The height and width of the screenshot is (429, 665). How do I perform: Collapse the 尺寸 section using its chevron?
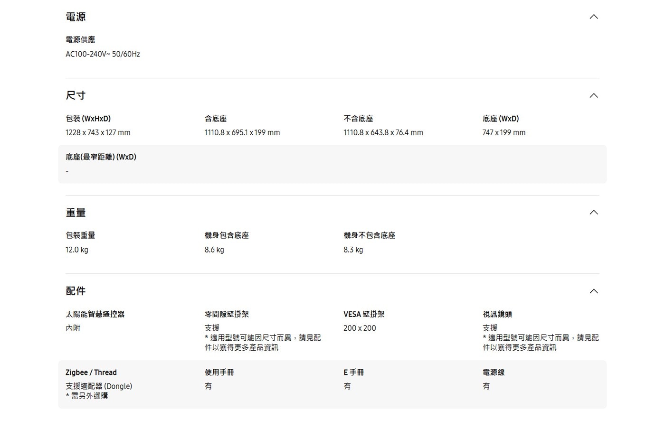[593, 96]
